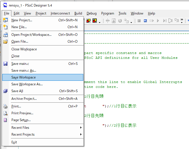Image resolution: width=189 pixels, height=149 pixels.
Task: Choose Close Workspace
Action: (43, 49)
